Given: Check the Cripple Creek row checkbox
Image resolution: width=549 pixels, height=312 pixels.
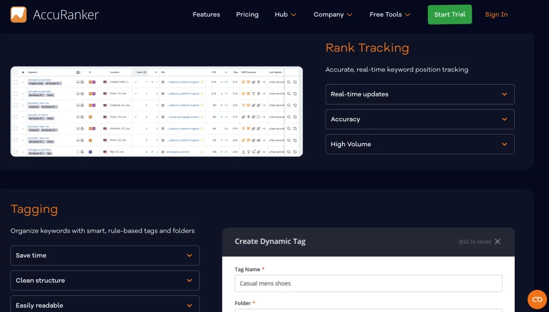Looking at the screenshot, I should tap(16, 82).
